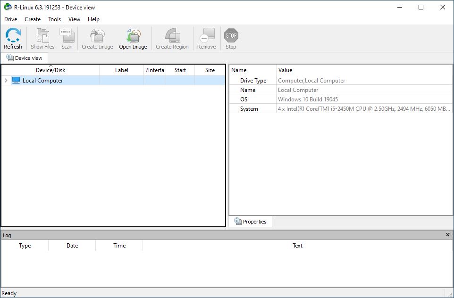
Task: Click the /Interfa column header
Action: (x=155, y=70)
